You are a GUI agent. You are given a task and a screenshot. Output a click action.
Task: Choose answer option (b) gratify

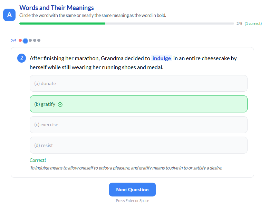click(138, 104)
